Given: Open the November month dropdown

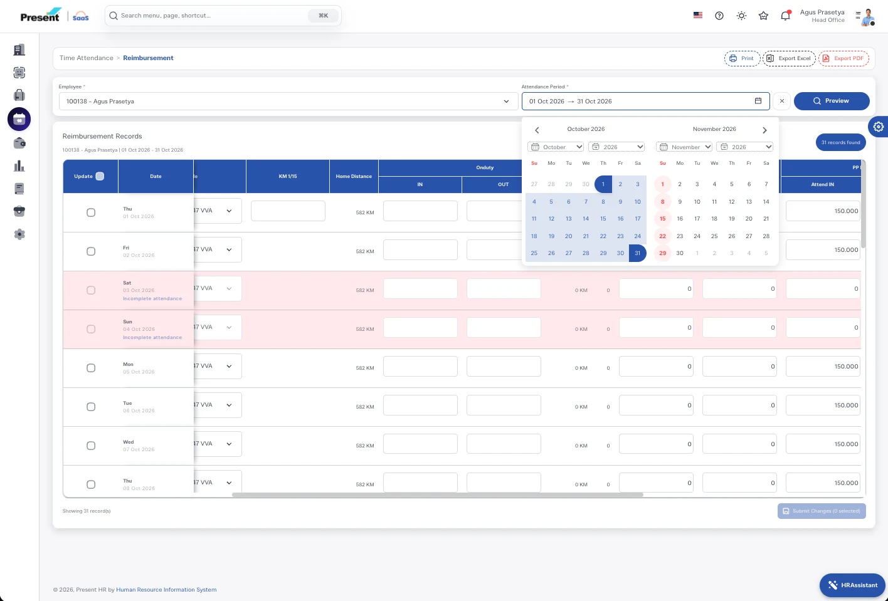Looking at the screenshot, I should pos(684,147).
